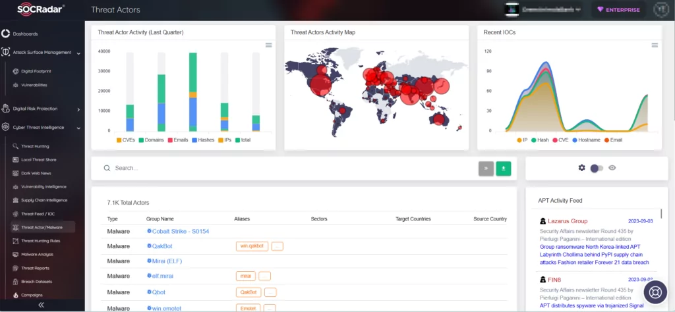Open the Cobalt Strike - S0154 link
Screen dimensions: 675x312
181,231
